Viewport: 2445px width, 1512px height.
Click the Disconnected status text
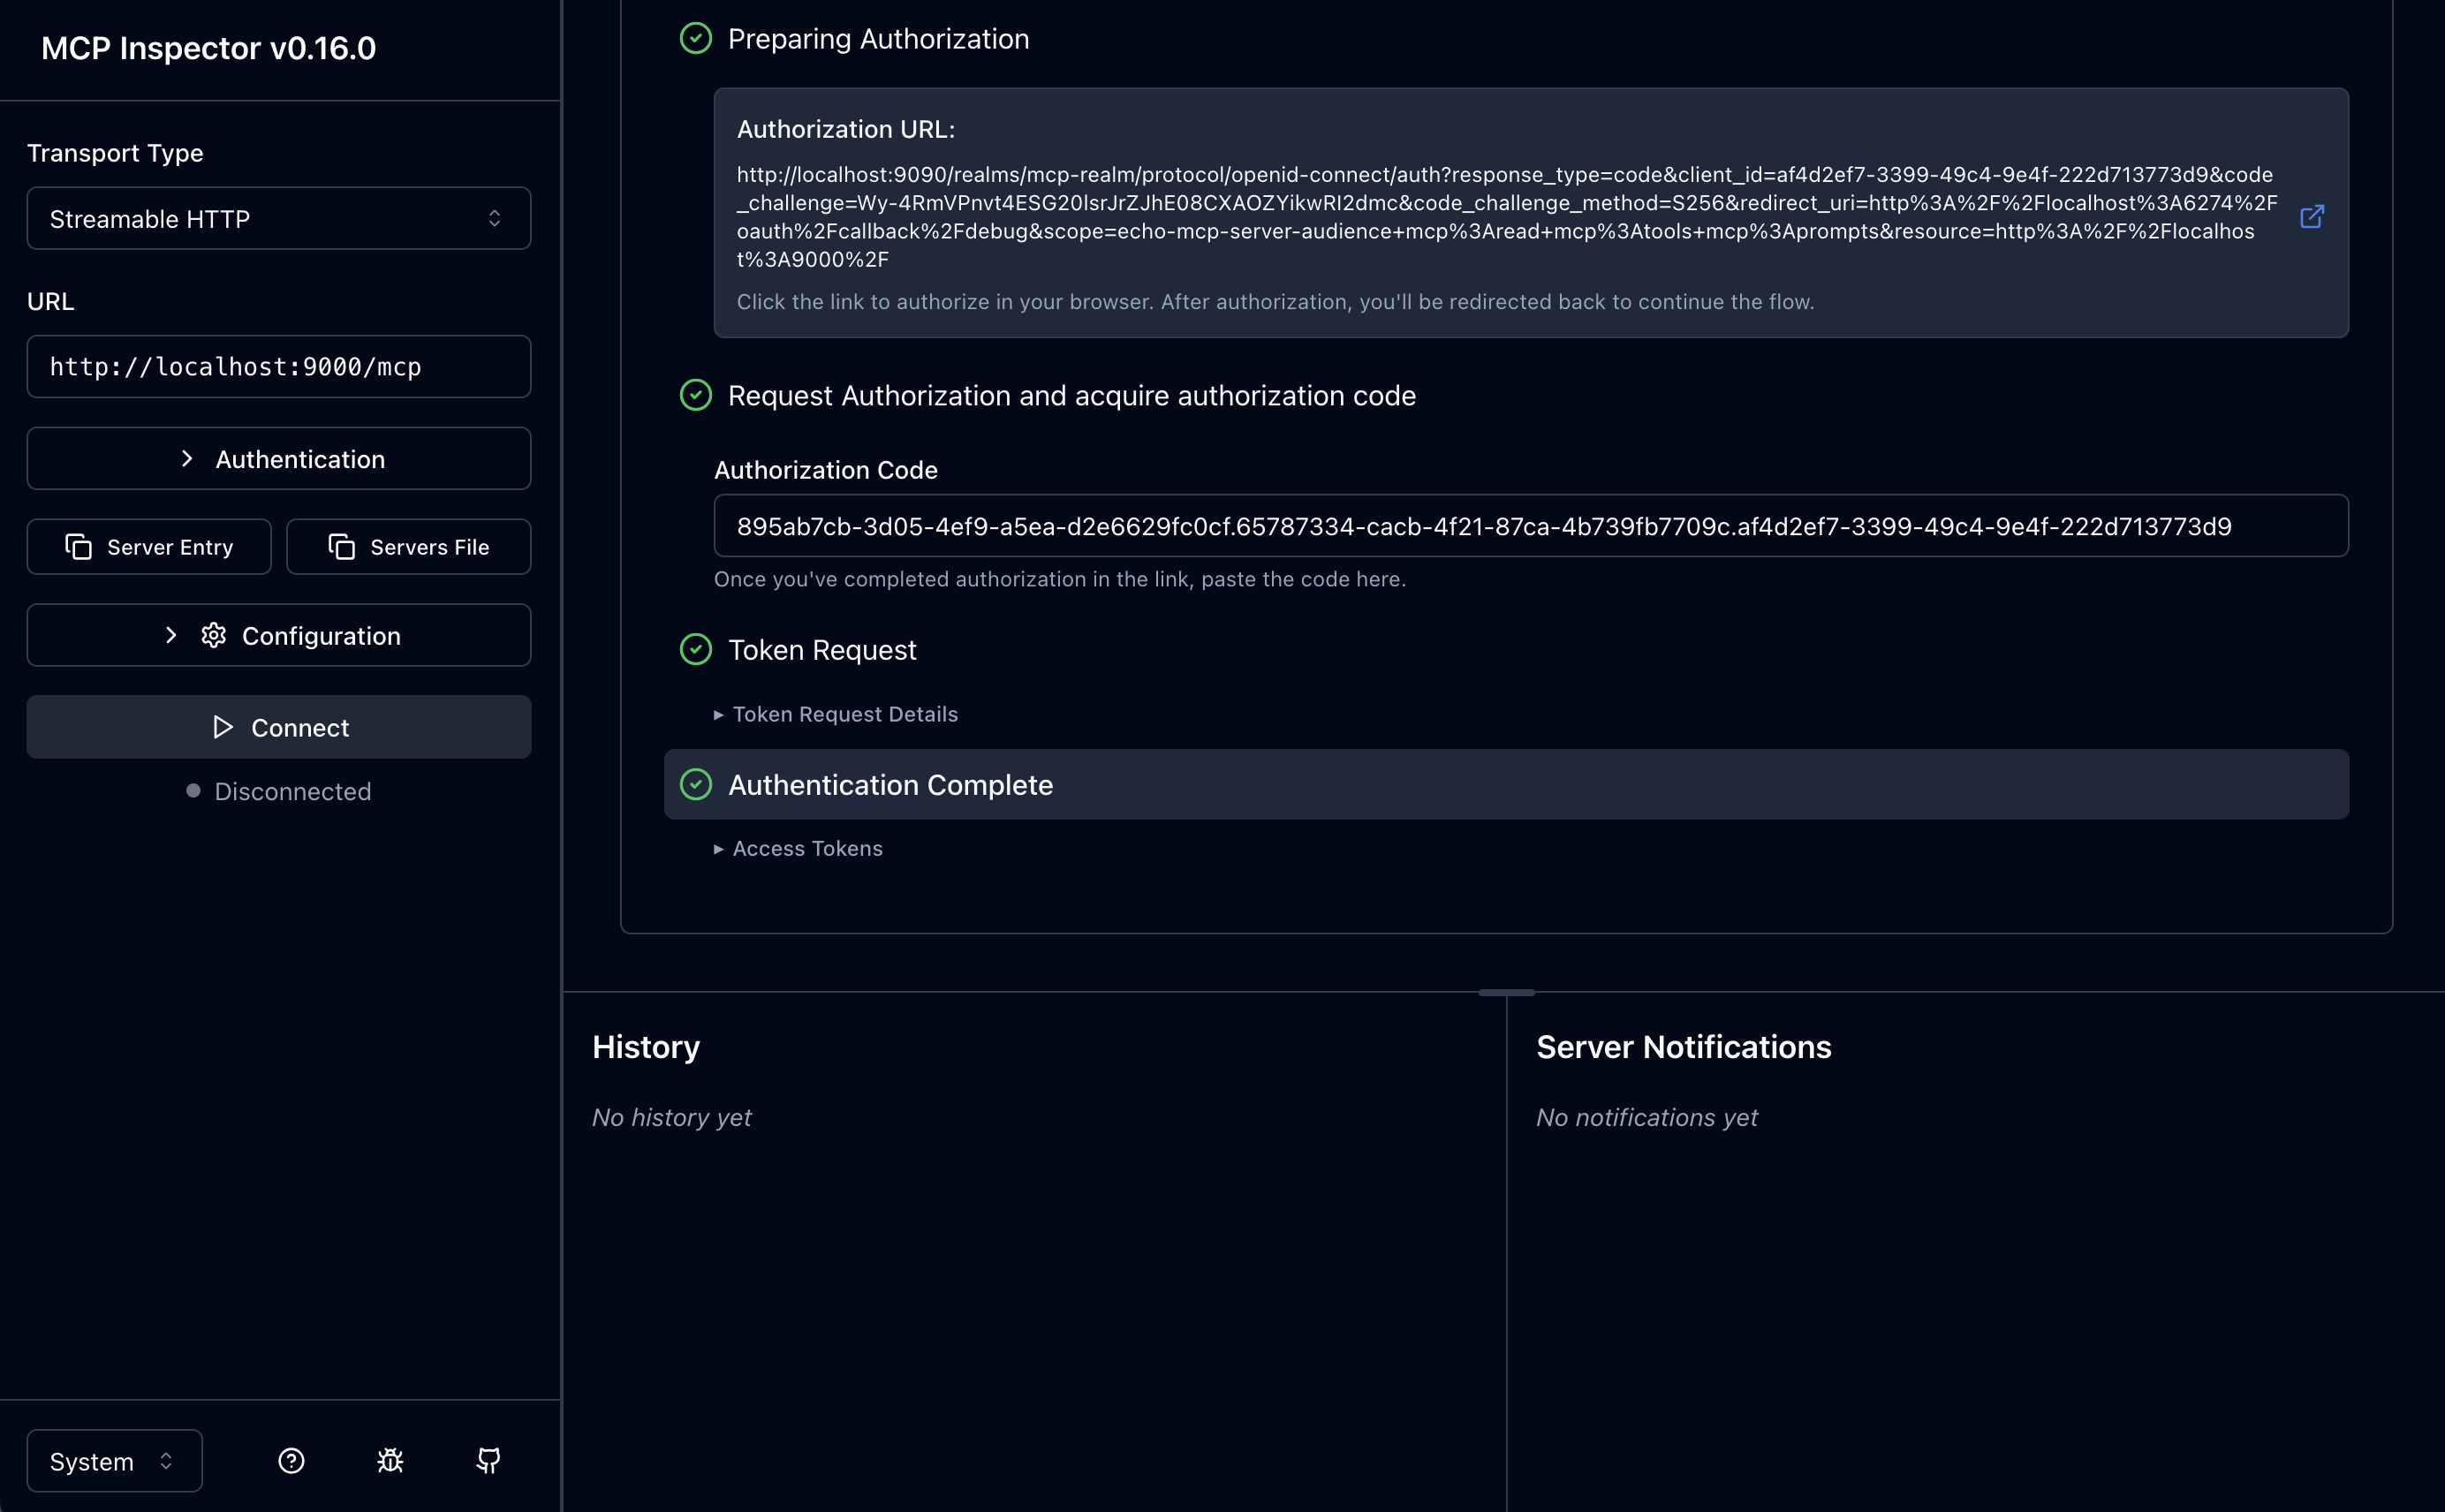(293, 791)
